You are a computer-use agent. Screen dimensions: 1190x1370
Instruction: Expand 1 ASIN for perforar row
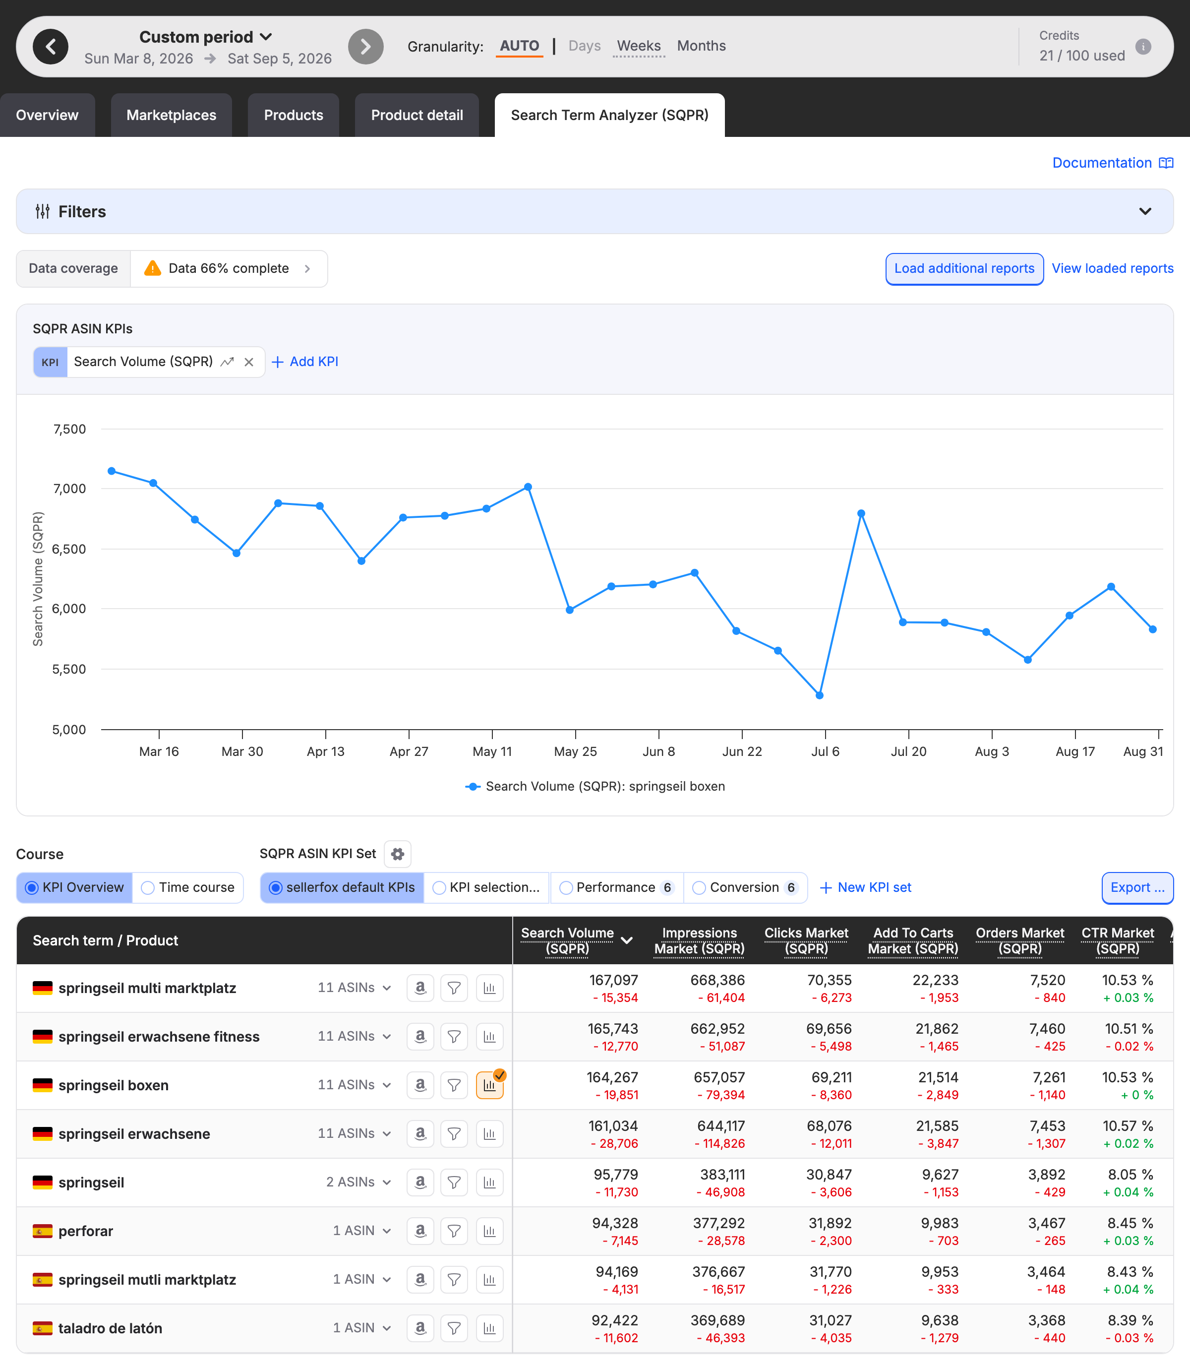tap(362, 1231)
